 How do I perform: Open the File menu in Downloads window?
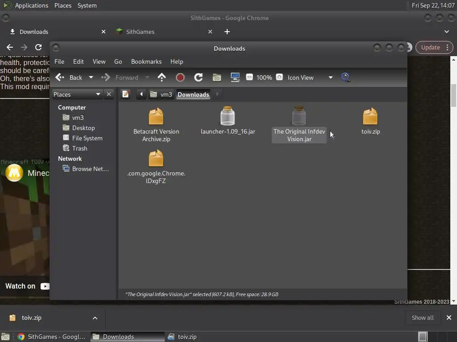59,61
